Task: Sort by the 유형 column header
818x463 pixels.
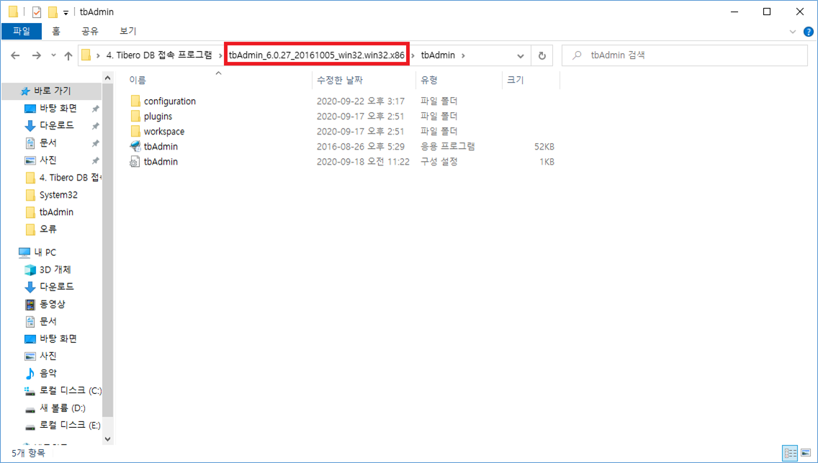Action: pyautogui.click(x=429, y=81)
